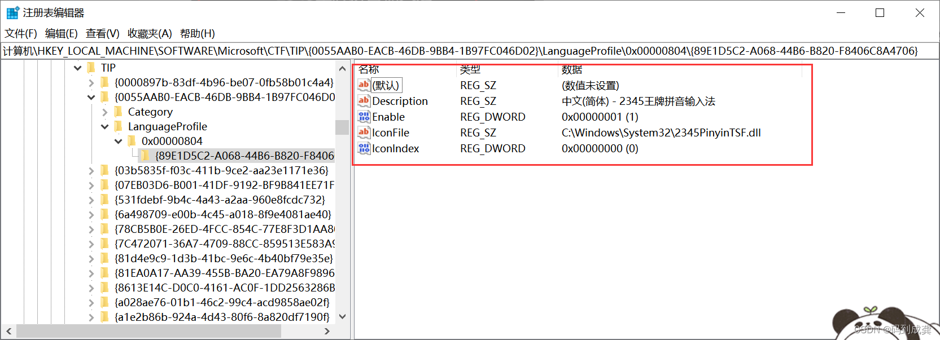Click the folder icon of LanguageProfile key

pos(119,126)
